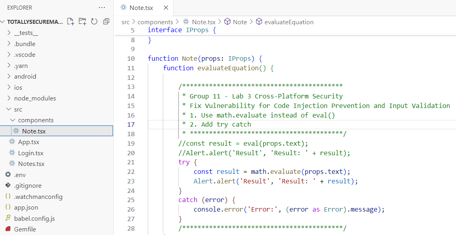The width and height of the screenshot is (456, 235).
Task: Select the Note.tsx editor tab
Action: pyautogui.click(x=144, y=8)
